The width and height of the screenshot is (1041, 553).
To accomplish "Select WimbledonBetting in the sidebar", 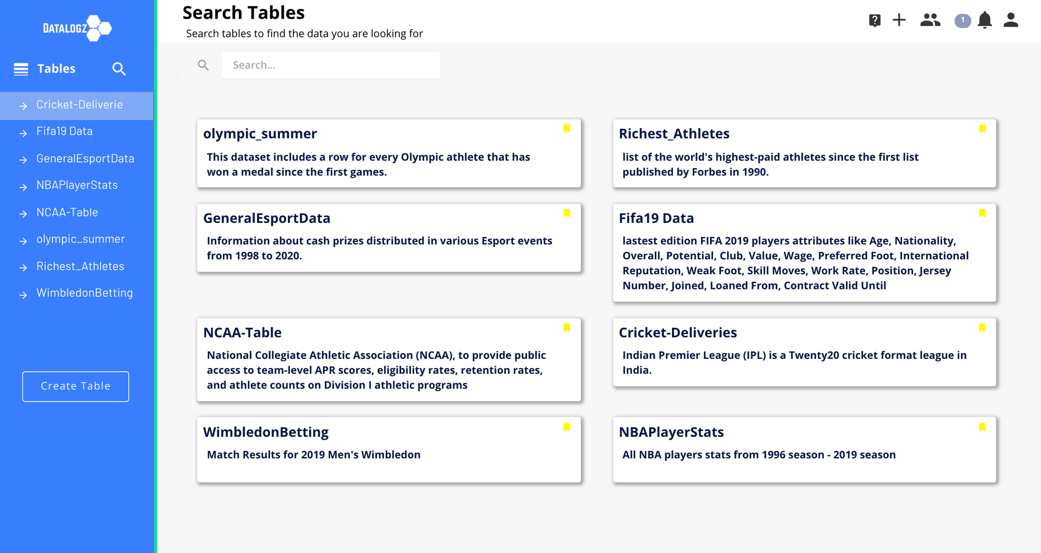I will pyautogui.click(x=84, y=293).
